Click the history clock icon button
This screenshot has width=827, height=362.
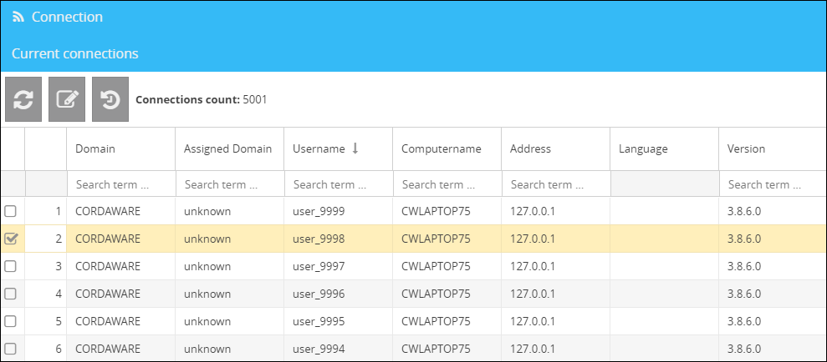(110, 99)
